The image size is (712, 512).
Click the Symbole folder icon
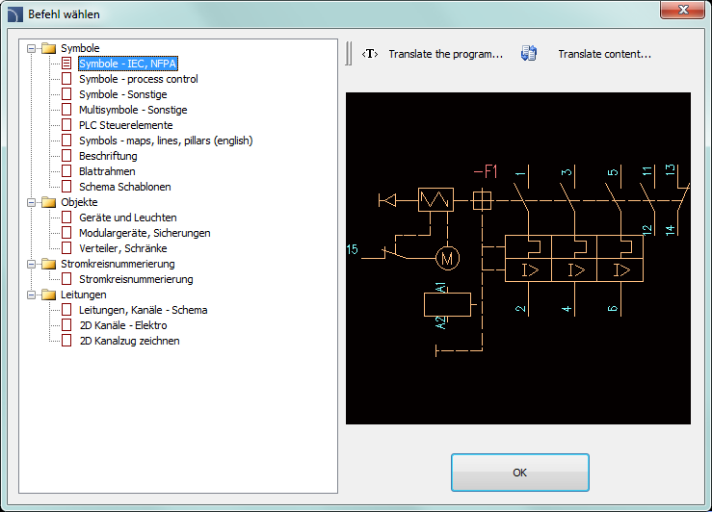48,48
